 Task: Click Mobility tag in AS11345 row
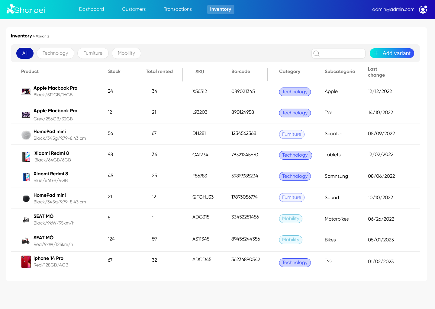click(291, 240)
